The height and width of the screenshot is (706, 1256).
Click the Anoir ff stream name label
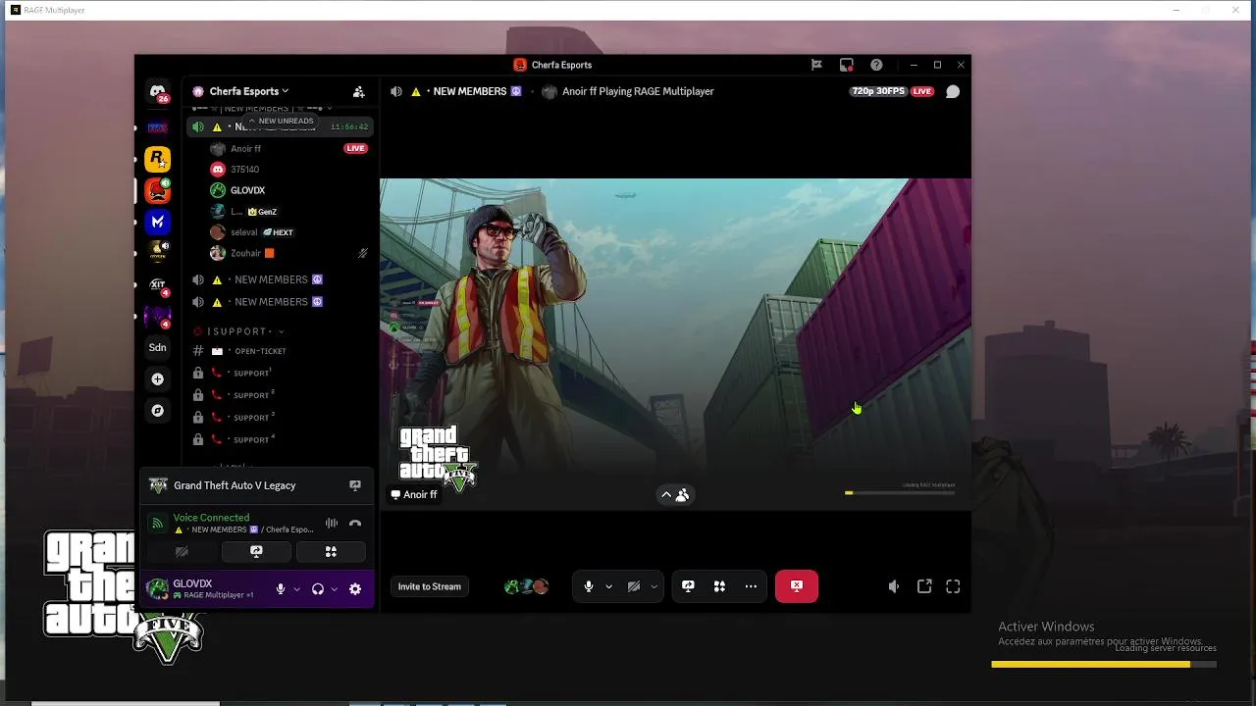point(414,495)
